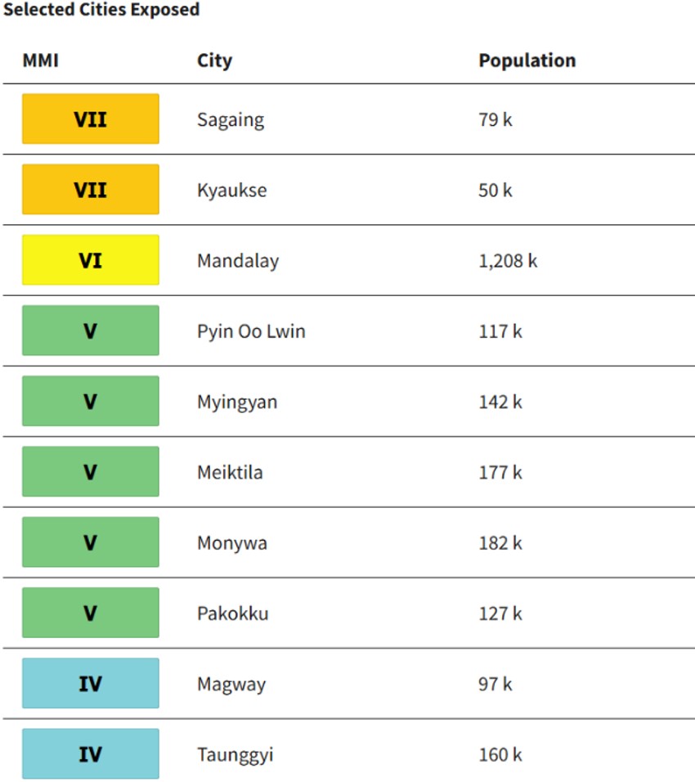The height and width of the screenshot is (782, 695).
Task: Click Mandalay's 1,208 k population value
Action: (x=508, y=261)
